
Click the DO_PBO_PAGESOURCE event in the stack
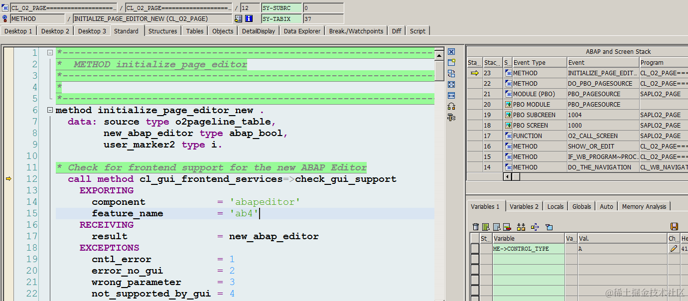[603, 83]
